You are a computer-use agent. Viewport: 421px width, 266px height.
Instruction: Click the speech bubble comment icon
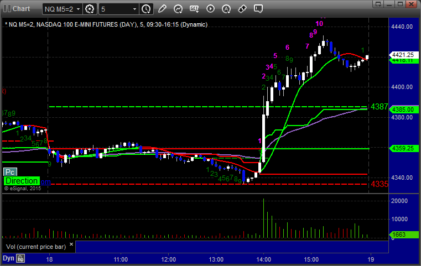tap(258, 9)
